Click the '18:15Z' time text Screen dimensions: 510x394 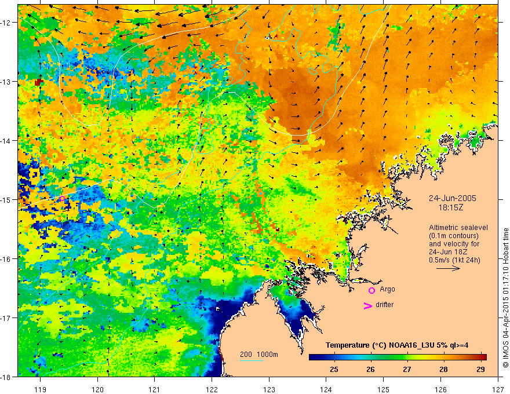tap(451, 207)
